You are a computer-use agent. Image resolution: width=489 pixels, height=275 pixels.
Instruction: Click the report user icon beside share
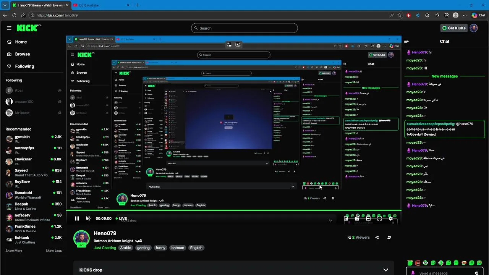(389, 237)
